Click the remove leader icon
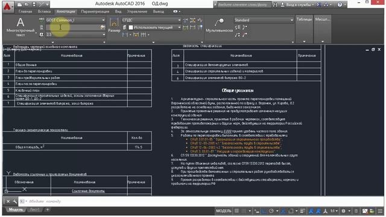 click(245, 35)
